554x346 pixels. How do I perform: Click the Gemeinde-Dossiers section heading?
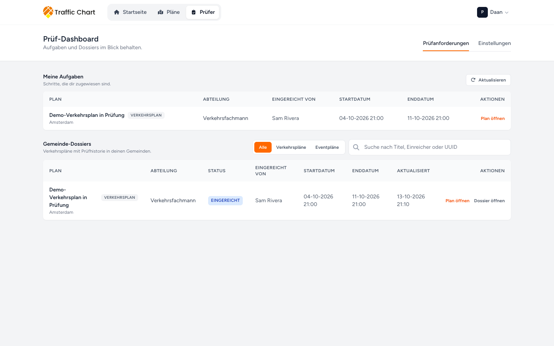[67, 144]
